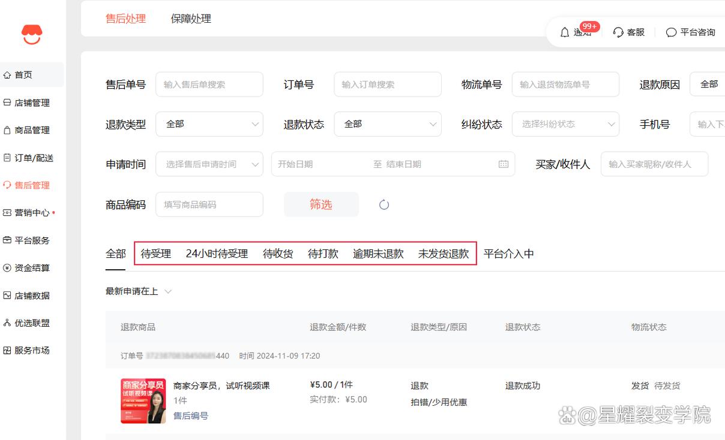Click the 客服 label in top bar
Image resolution: width=725 pixels, height=440 pixels.
[636, 32]
